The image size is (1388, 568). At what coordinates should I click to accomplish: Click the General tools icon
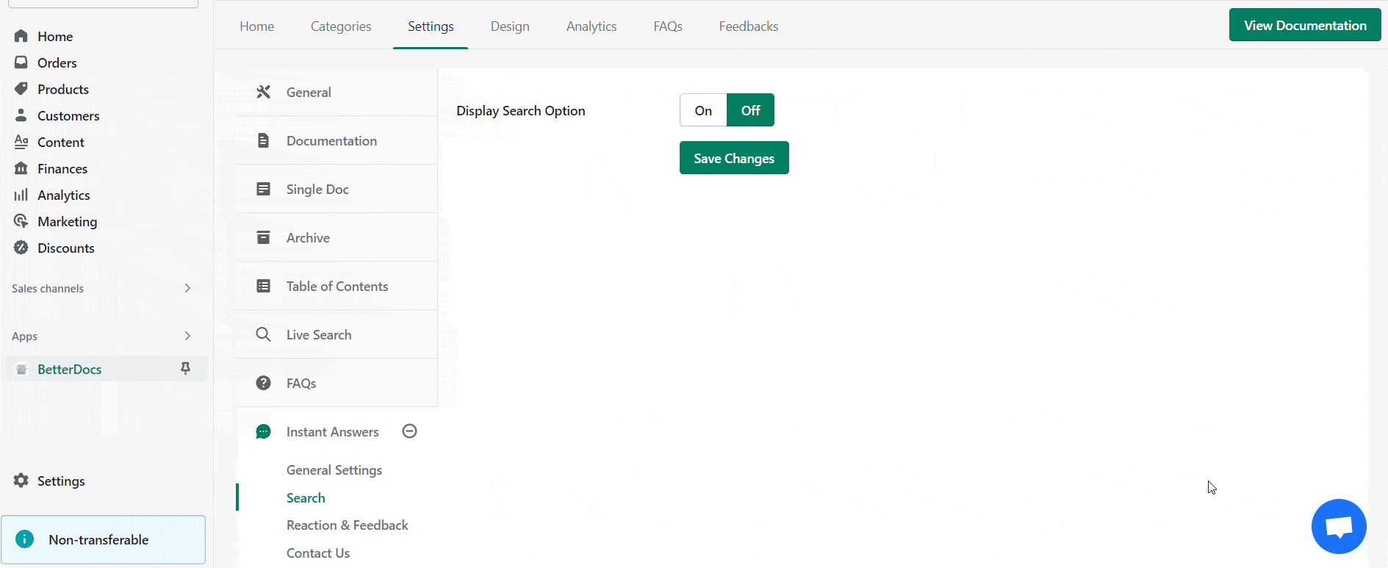tap(263, 92)
